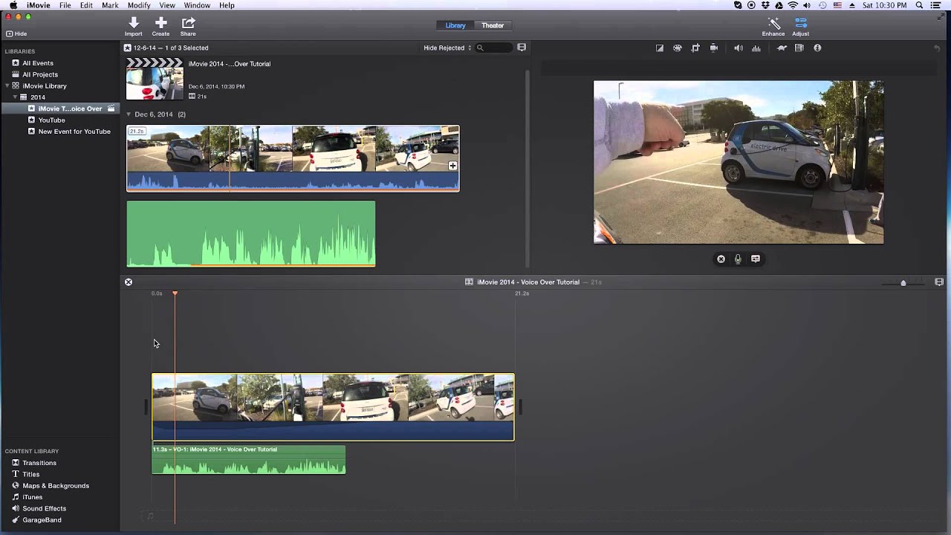Add clip to project with plus badge

(x=452, y=166)
